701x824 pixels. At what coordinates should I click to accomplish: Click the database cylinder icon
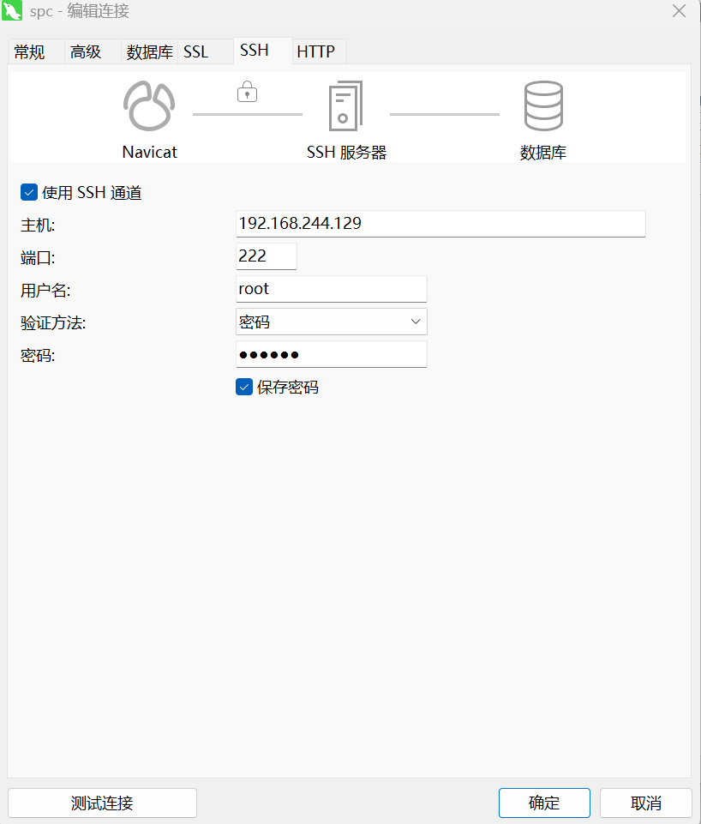[x=543, y=105]
